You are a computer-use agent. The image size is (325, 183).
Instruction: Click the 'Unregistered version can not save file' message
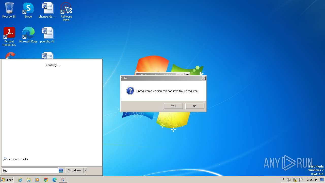tap(167, 91)
